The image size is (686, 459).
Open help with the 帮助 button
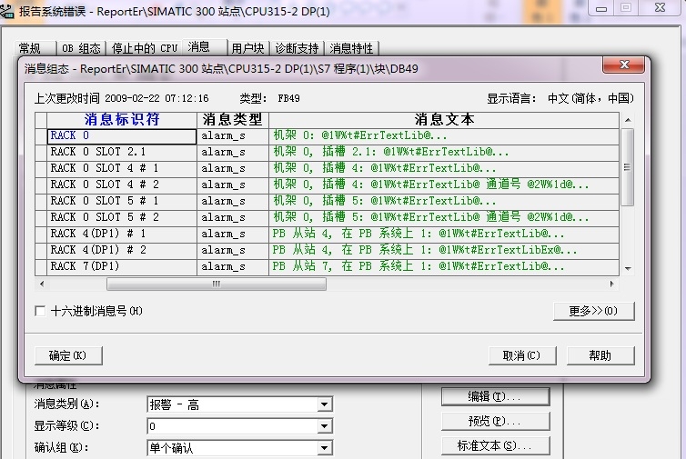[600, 355]
